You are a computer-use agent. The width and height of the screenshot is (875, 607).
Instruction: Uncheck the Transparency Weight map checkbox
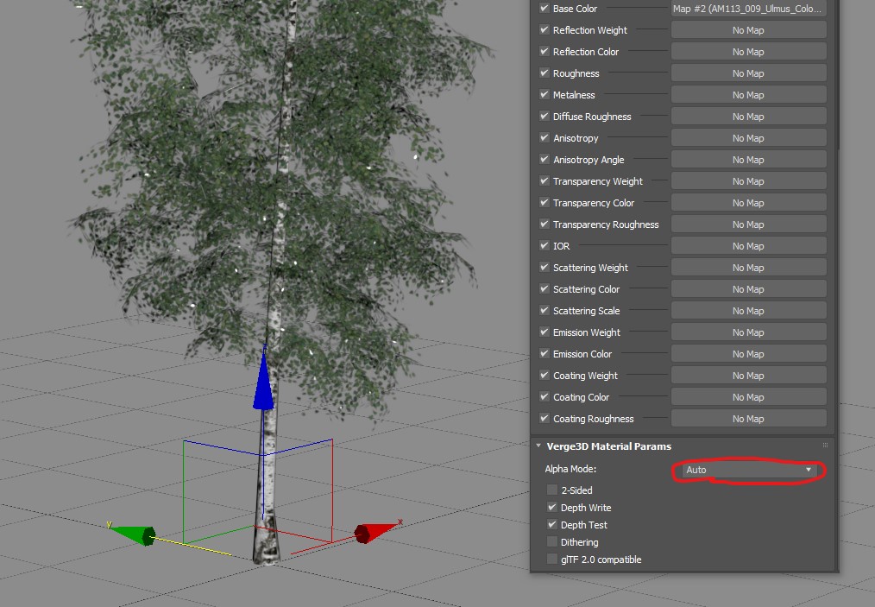pos(545,181)
